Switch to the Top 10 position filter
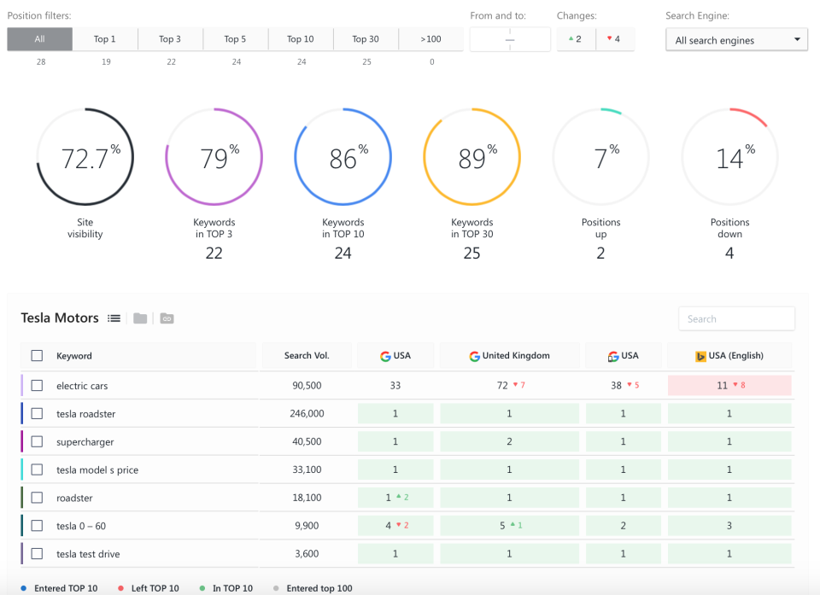 coord(301,38)
